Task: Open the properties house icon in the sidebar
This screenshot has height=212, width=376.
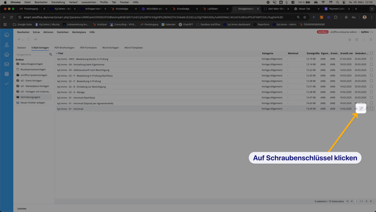Action: coord(7,55)
